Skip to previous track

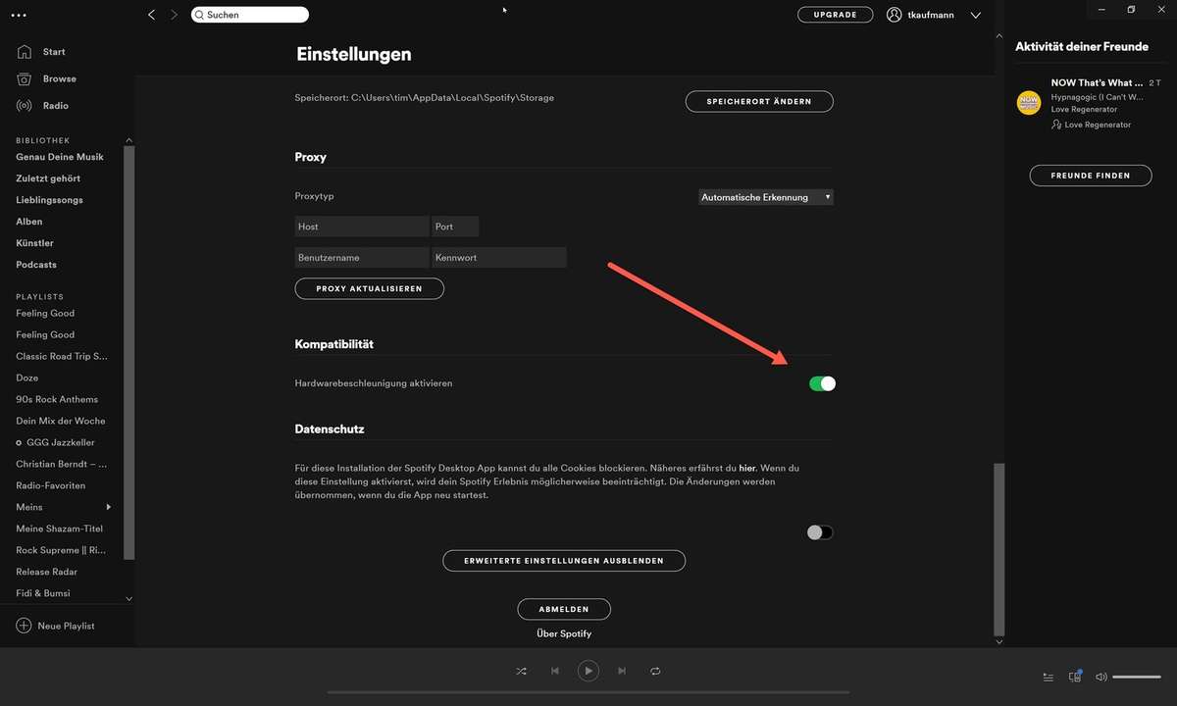pos(555,671)
